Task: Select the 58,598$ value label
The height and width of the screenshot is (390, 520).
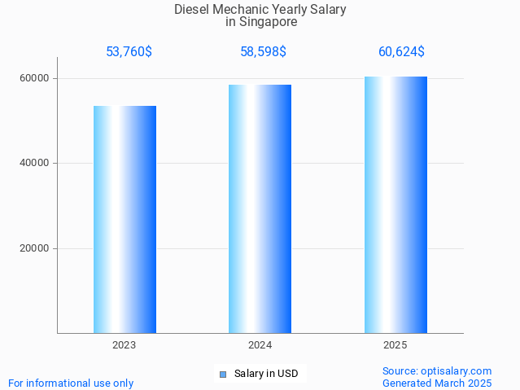Action: coord(263,52)
